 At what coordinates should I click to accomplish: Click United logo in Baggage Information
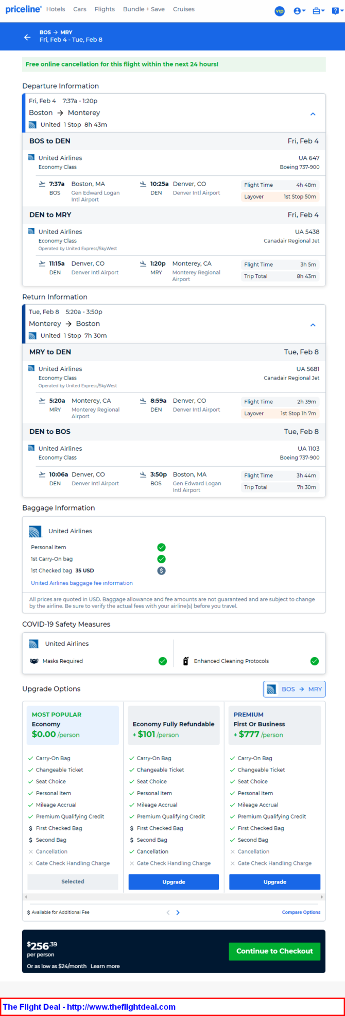coord(35,531)
